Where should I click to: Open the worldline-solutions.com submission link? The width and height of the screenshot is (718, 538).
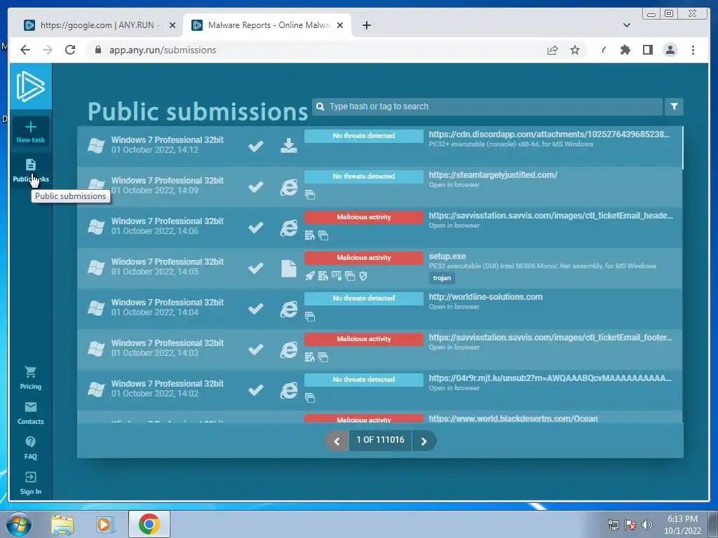[485, 297]
